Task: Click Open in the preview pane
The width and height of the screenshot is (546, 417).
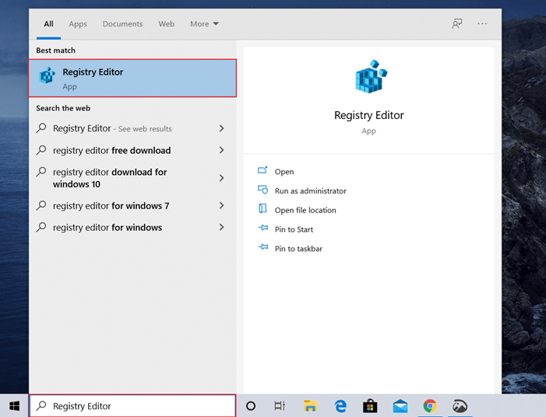Action: point(284,171)
